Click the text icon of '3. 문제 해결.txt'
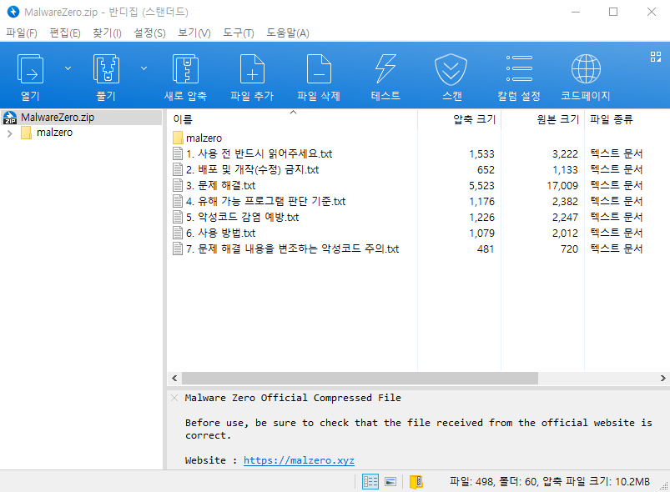Viewport: 670px width, 492px height. pos(178,185)
